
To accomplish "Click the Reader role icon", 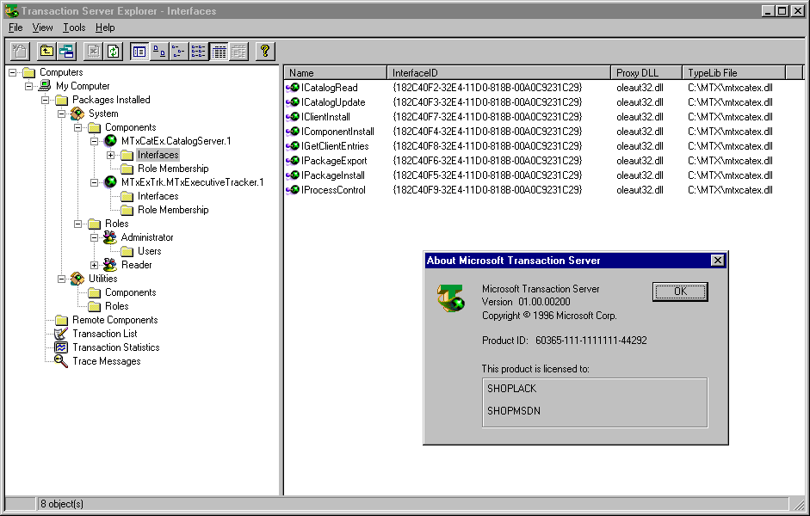I will pyautogui.click(x=110, y=265).
